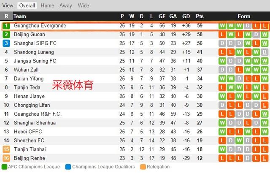Click the orange Relegation legend swatch
This screenshot has width=270, height=173.
(143, 167)
